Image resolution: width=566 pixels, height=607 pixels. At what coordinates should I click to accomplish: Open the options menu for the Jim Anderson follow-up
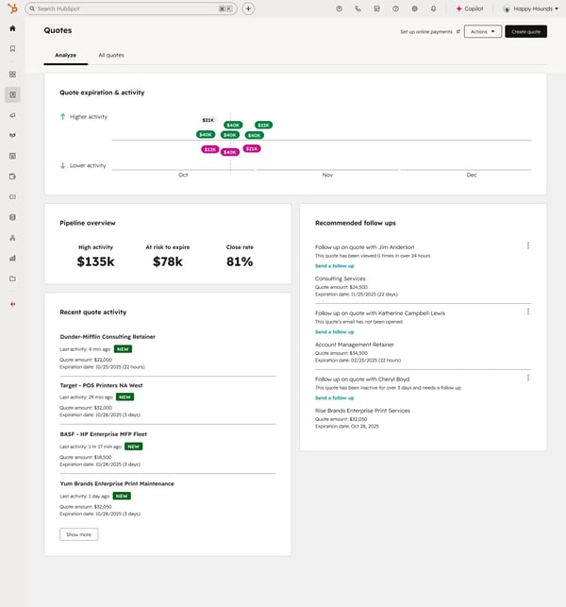coord(528,245)
